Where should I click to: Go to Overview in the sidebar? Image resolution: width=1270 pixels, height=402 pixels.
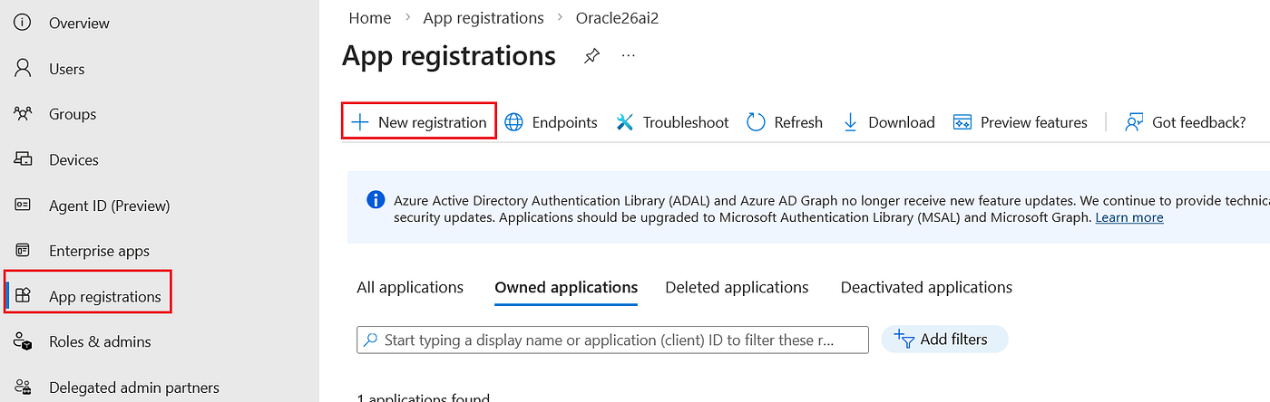[79, 23]
